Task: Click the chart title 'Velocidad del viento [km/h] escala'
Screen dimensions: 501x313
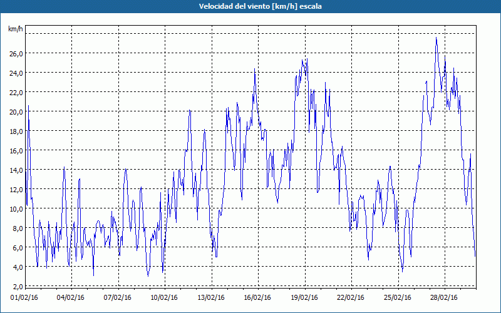Action: (x=260, y=6)
